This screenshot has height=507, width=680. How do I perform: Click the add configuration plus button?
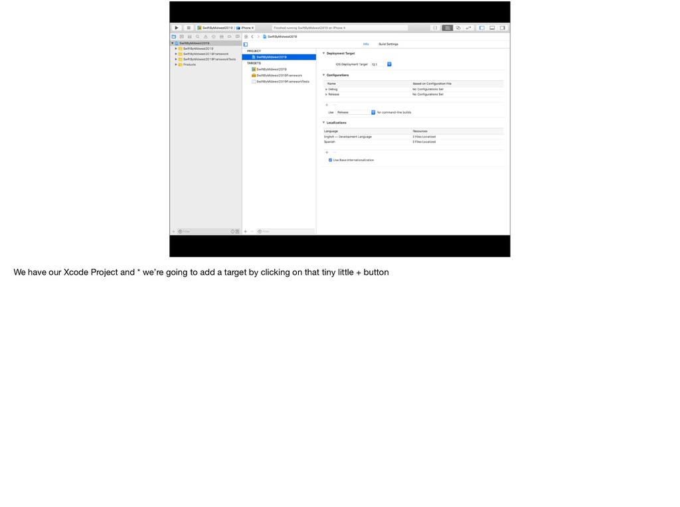click(327, 105)
